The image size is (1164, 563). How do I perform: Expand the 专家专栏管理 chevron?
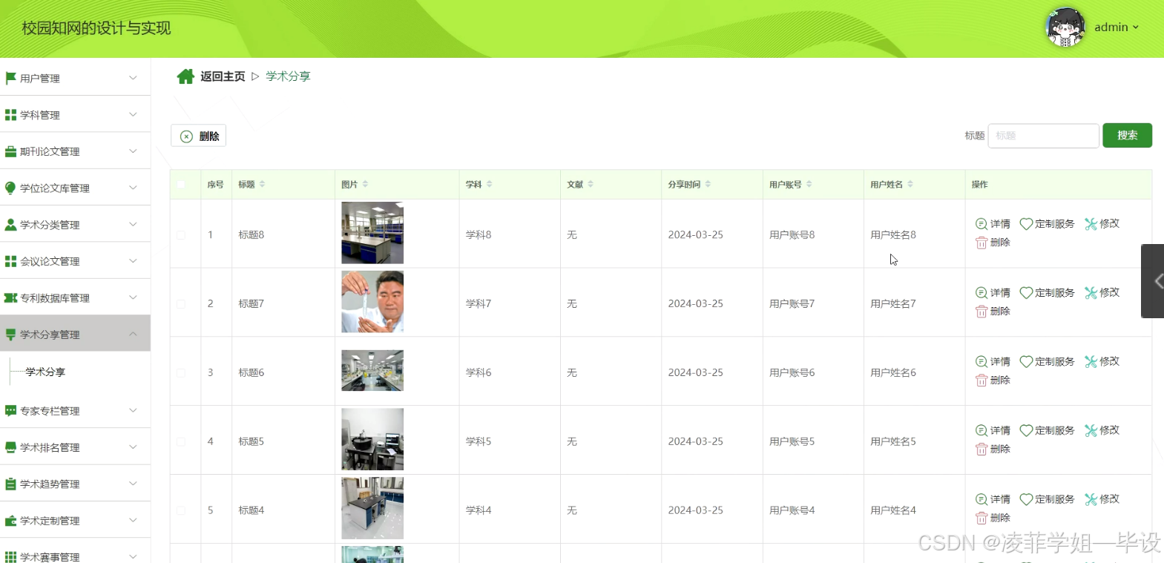click(x=133, y=410)
